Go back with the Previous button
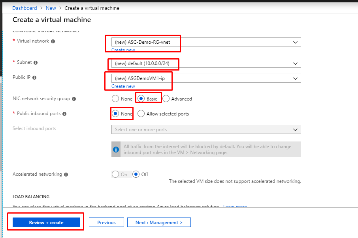 (106, 223)
